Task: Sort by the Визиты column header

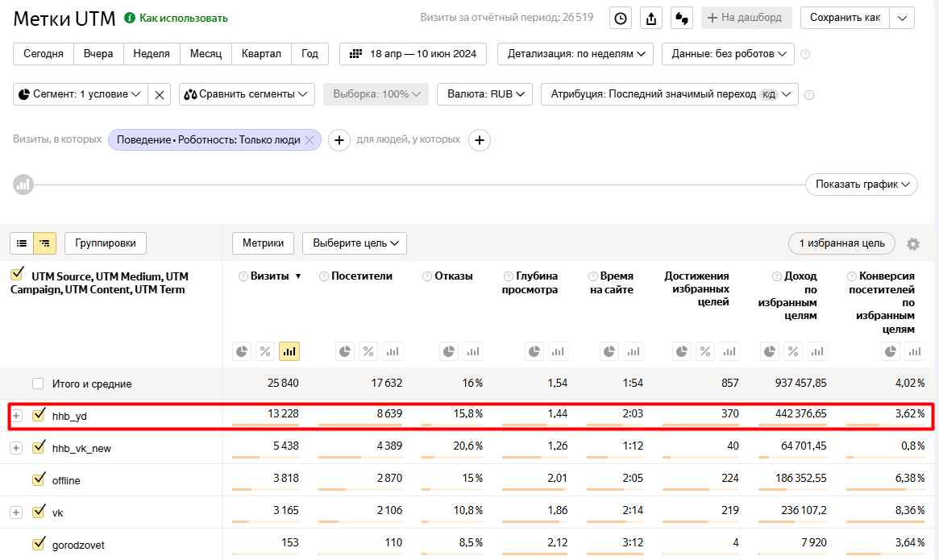Action: click(x=269, y=276)
